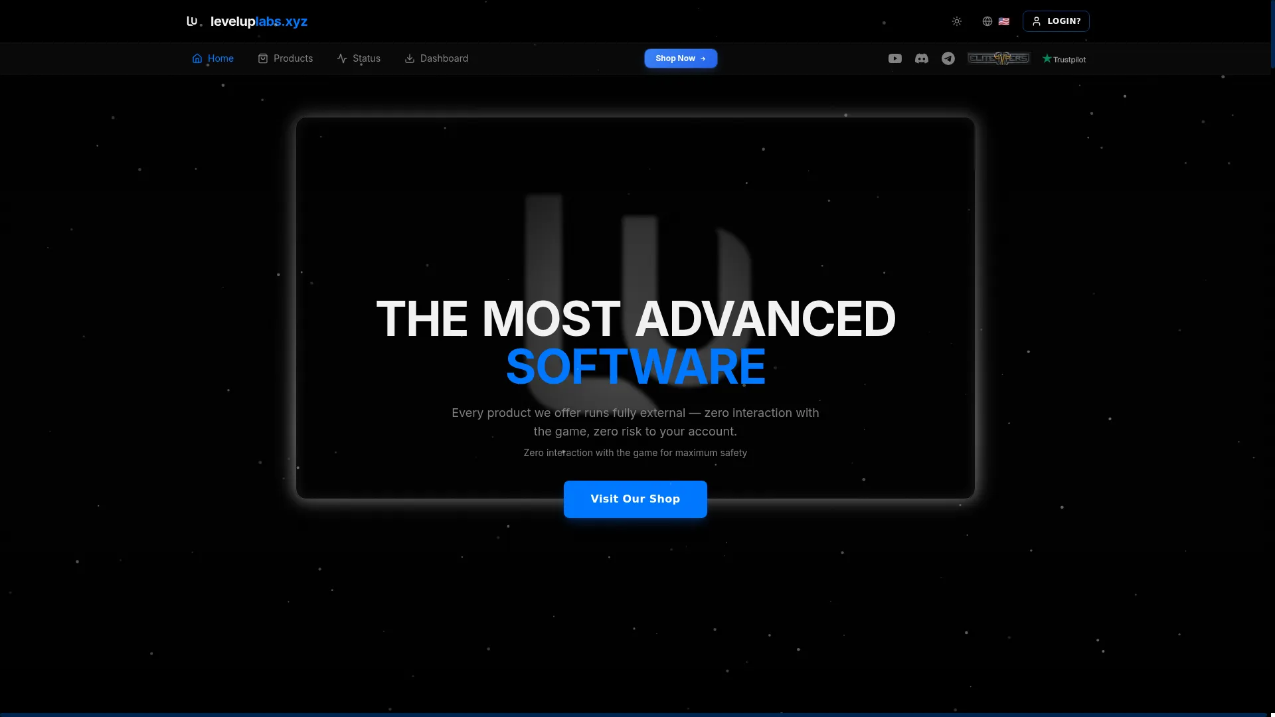Click the user icon in Login button
Viewport: 1275px width, 717px height.
(x=1037, y=21)
